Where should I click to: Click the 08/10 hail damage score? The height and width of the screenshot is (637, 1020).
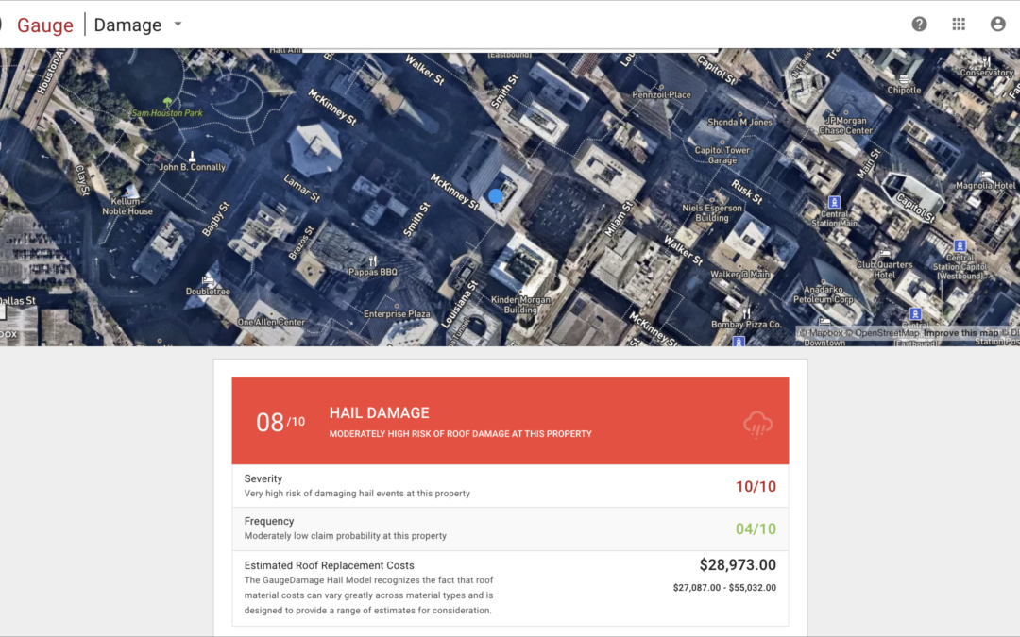click(280, 422)
